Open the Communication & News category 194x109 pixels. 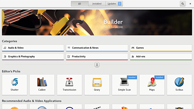click(x=97, y=48)
